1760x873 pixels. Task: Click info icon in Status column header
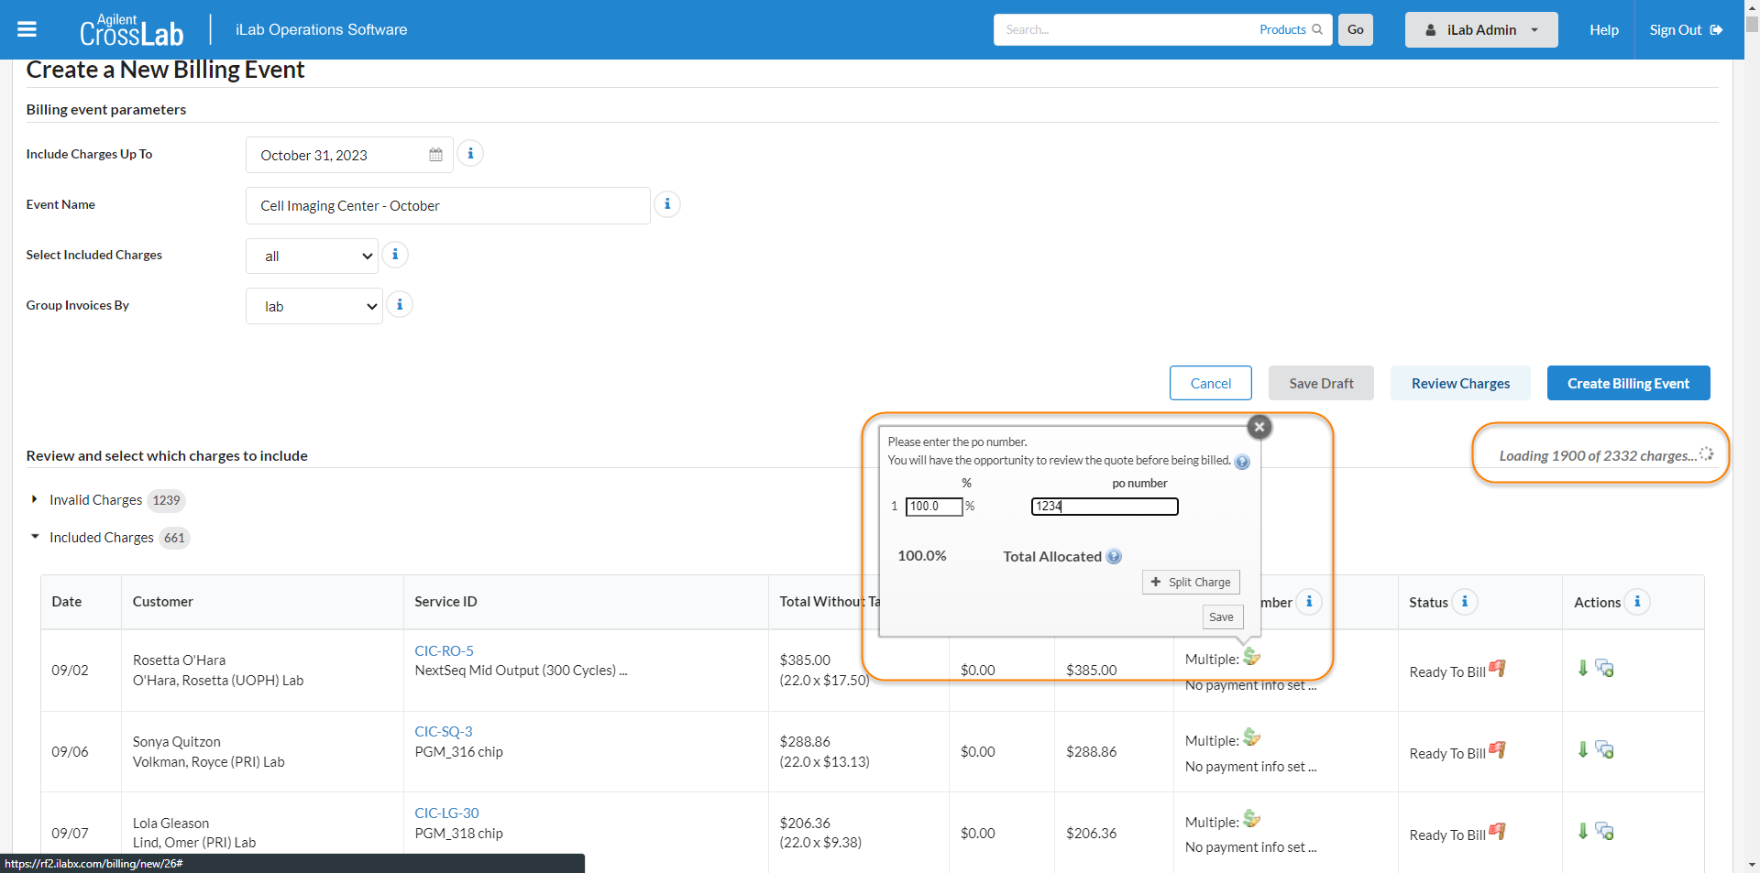(1465, 602)
